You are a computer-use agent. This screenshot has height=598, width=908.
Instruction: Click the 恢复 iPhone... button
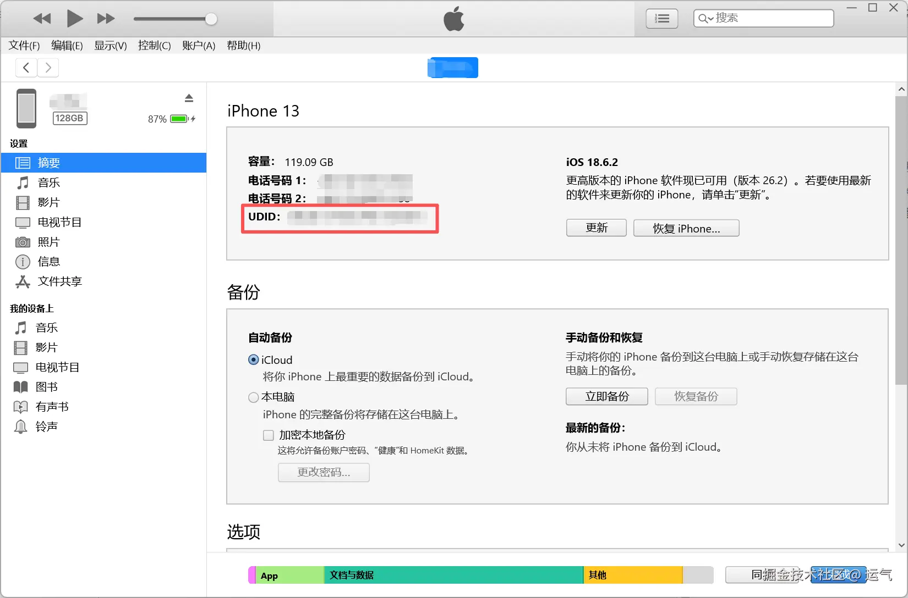point(686,228)
